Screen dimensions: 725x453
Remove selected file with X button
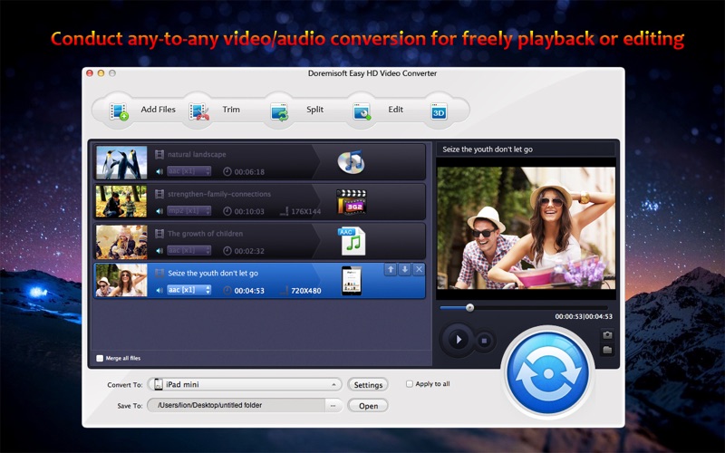click(x=419, y=269)
